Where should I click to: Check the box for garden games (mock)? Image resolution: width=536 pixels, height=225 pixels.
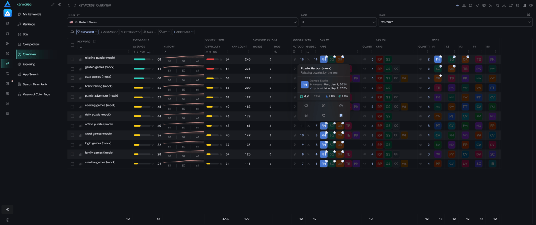coord(72,69)
